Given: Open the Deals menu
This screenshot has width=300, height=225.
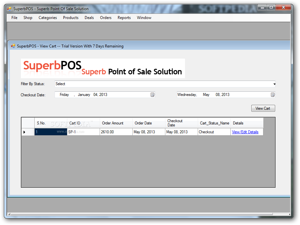Looking at the screenshot, I should (x=89, y=18).
